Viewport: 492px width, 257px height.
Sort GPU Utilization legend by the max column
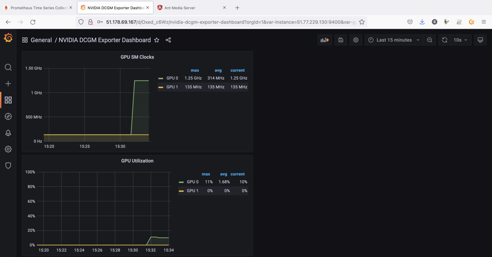point(206,174)
